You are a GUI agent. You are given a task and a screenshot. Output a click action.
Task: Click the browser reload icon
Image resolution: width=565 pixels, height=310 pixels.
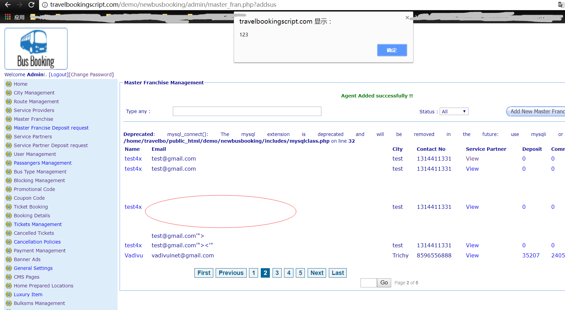point(31,5)
